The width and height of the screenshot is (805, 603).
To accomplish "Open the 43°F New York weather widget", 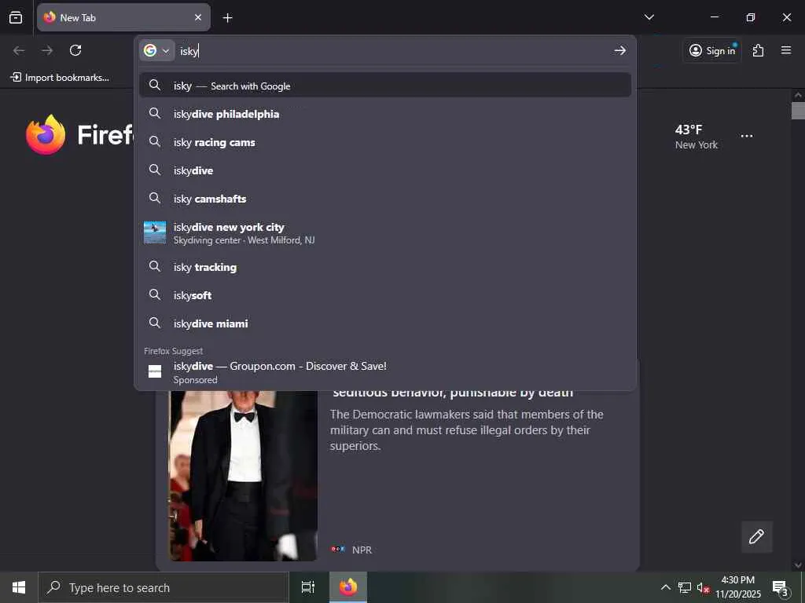I will click(x=696, y=137).
